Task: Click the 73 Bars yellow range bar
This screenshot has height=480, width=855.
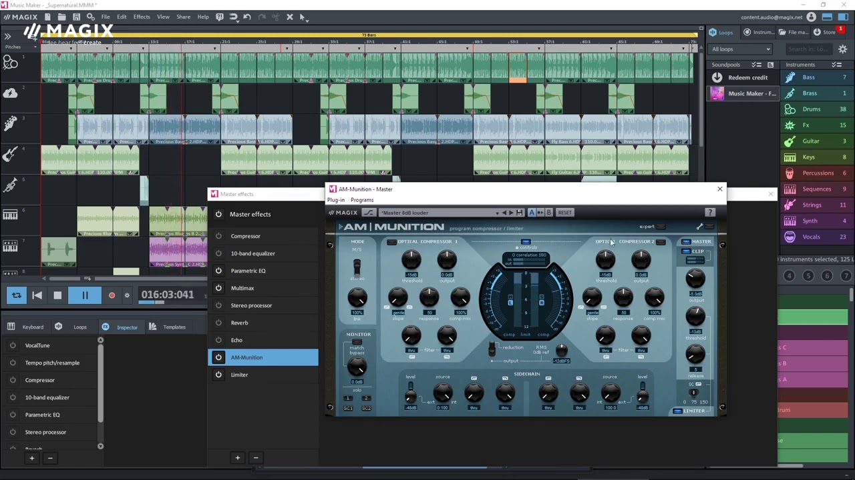Action: [x=369, y=35]
